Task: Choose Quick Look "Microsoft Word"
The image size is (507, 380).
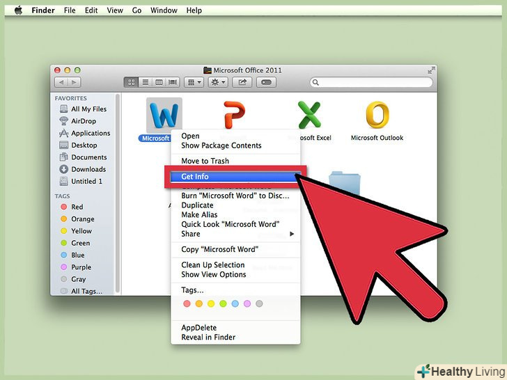Action: coord(235,224)
